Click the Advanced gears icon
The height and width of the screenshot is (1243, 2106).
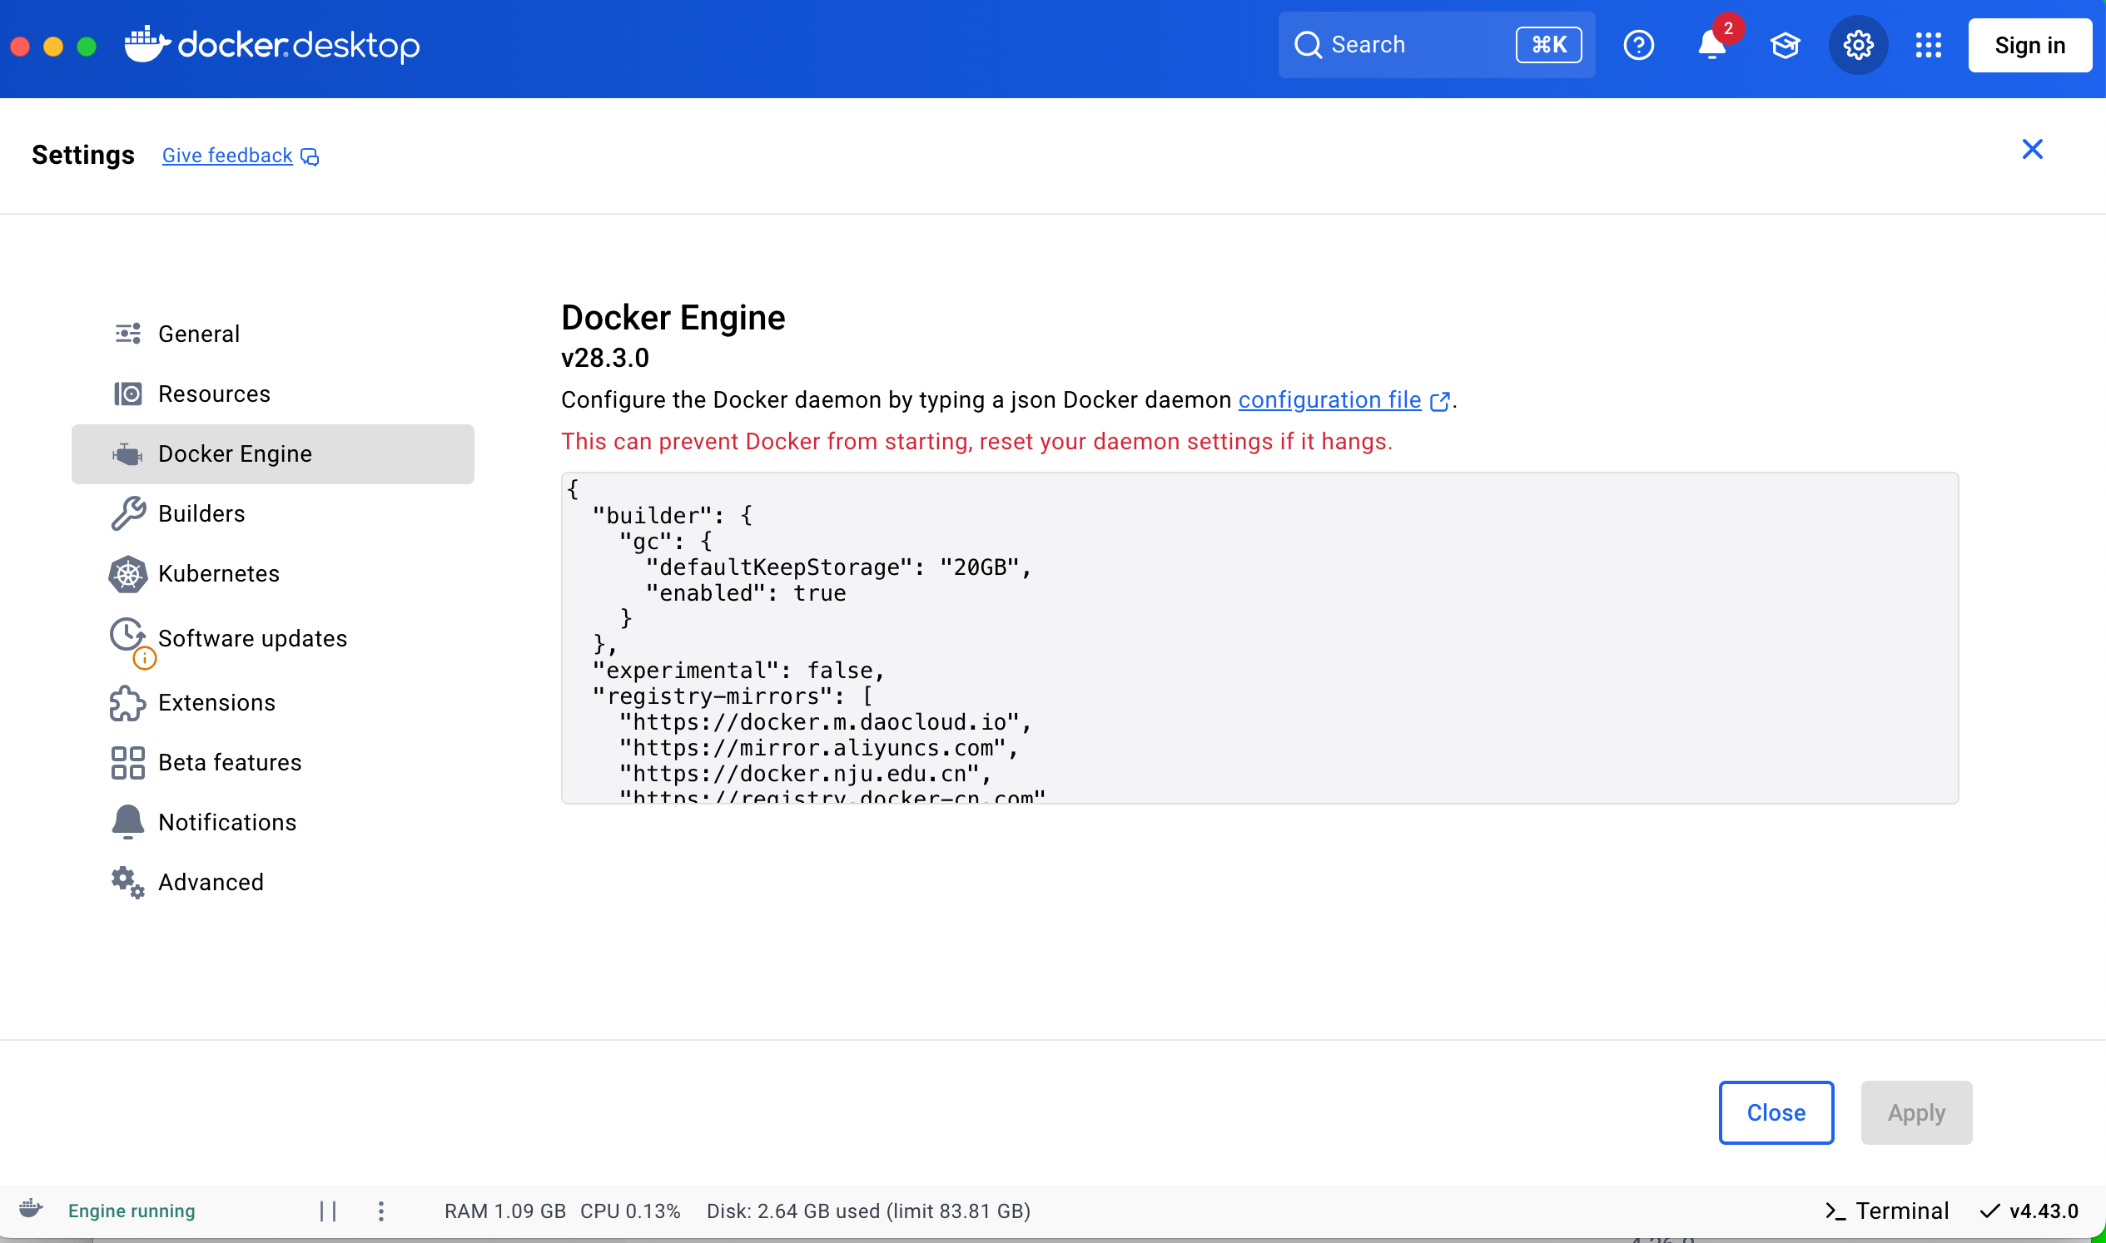pyautogui.click(x=128, y=883)
